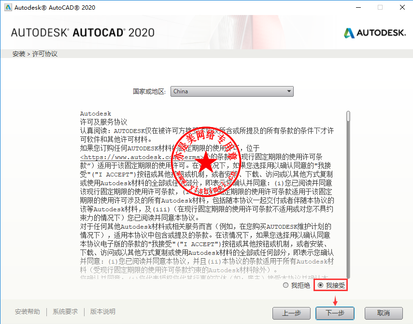Open the 安装帮助 link
The width and height of the screenshot is (413, 324).
click(28, 311)
